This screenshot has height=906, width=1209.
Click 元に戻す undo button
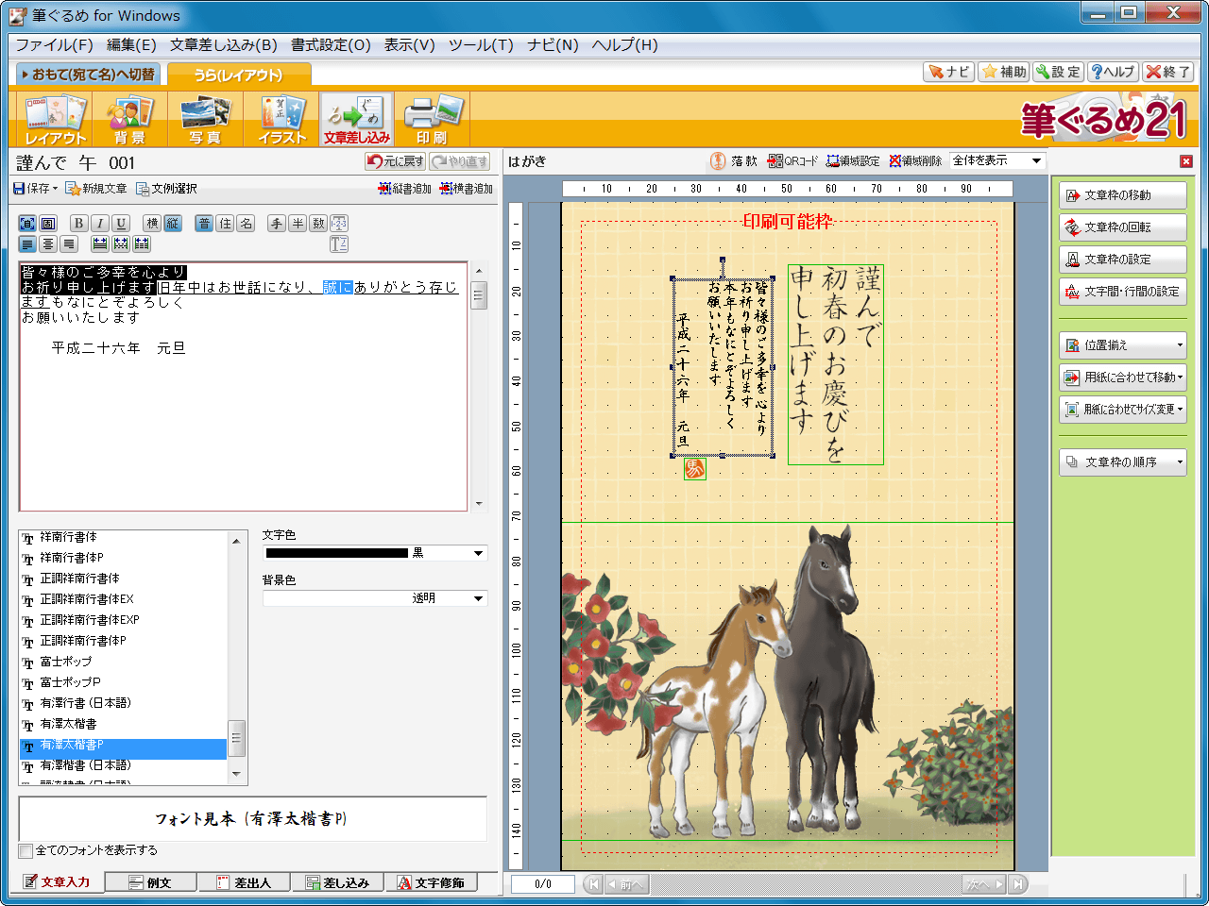(x=396, y=161)
